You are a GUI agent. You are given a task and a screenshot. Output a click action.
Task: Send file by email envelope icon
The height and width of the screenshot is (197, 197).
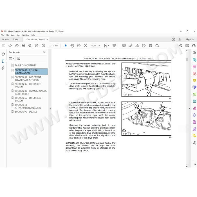click(187, 46)
